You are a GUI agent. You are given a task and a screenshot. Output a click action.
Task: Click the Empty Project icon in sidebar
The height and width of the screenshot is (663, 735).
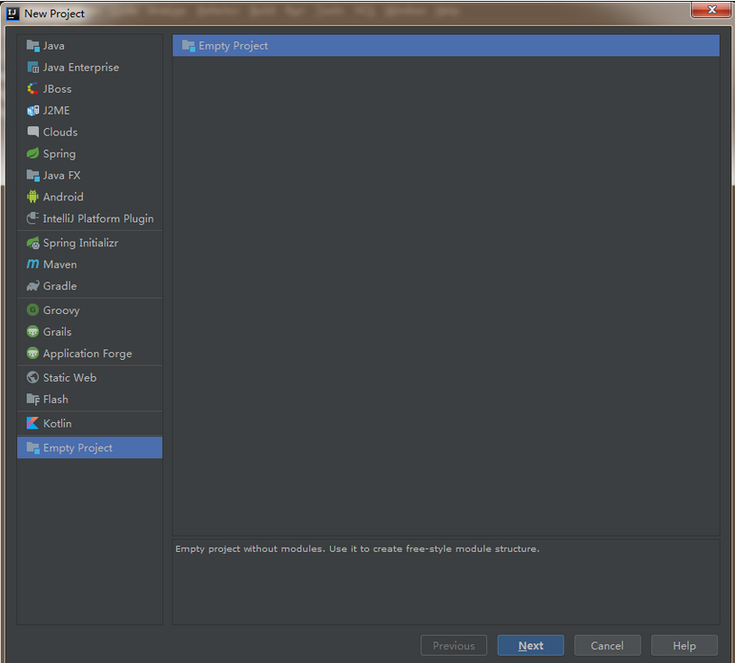click(x=32, y=447)
